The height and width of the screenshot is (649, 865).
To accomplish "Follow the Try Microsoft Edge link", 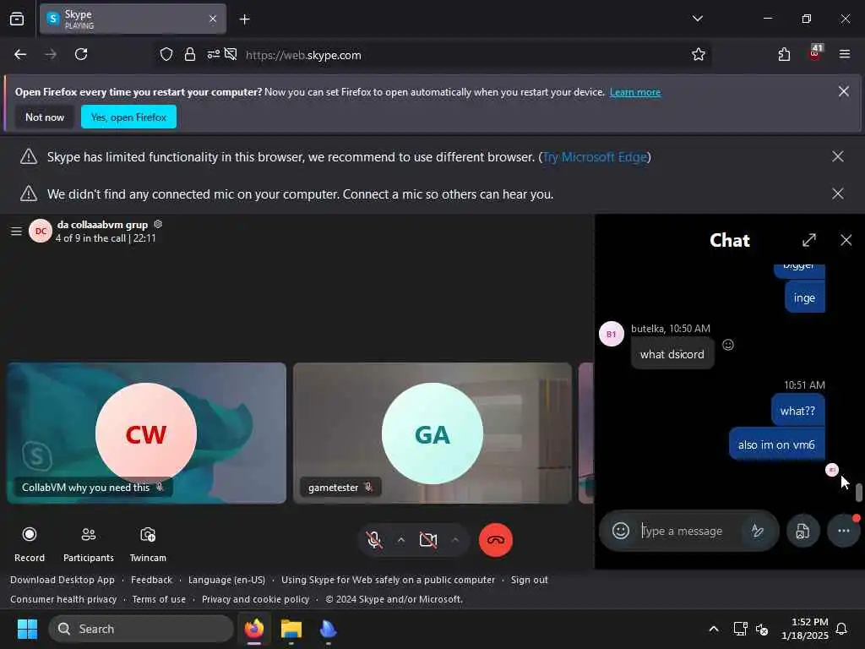I will (x=595, y=157).
